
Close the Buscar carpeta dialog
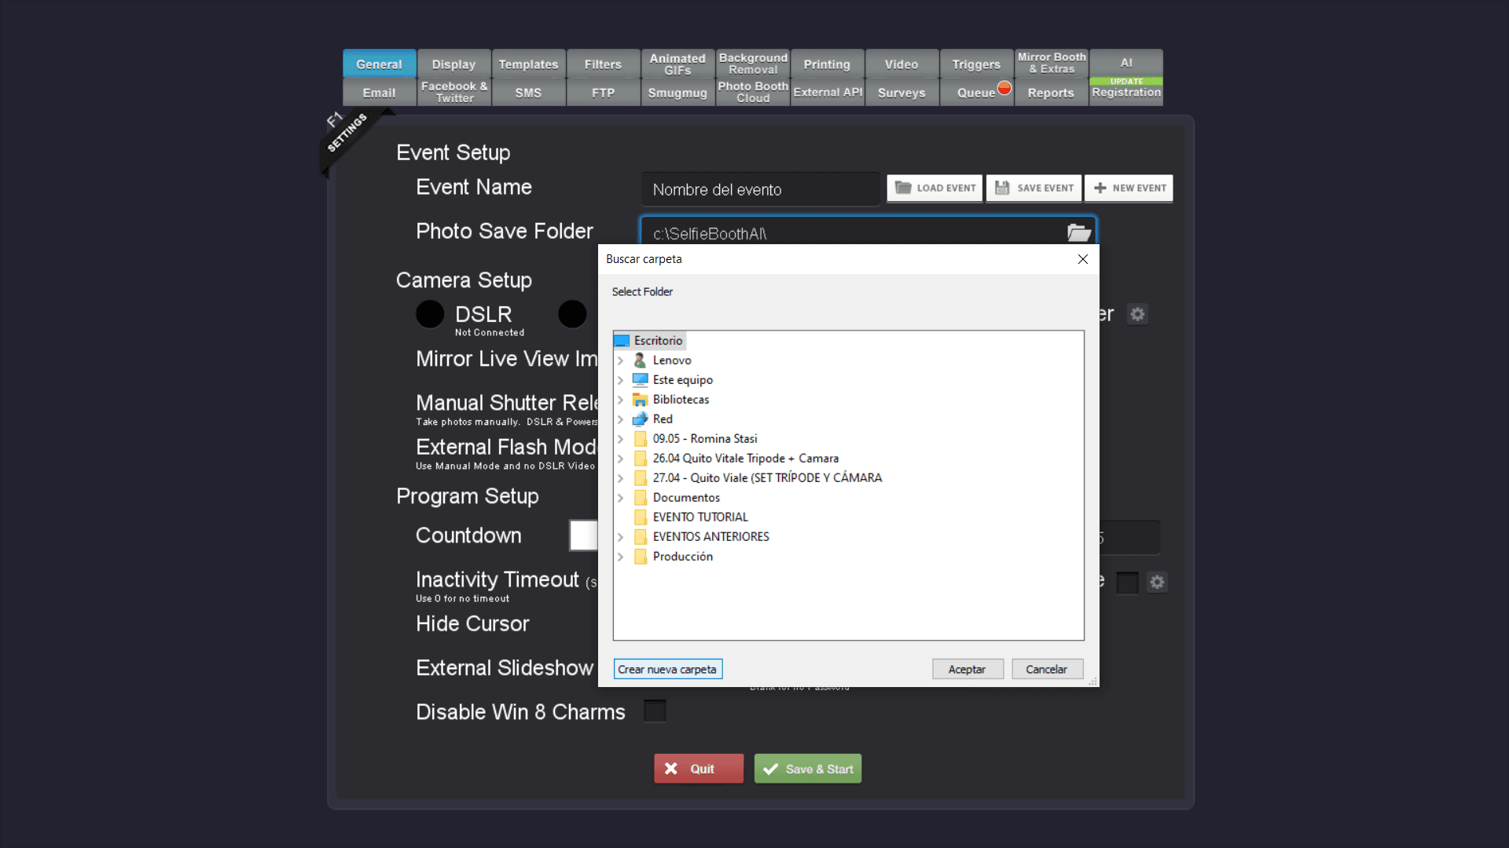coord(1083,259)
